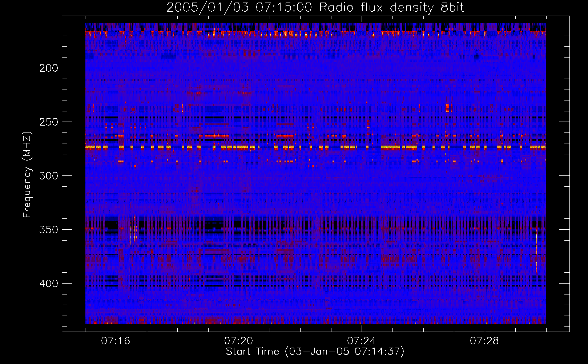Screen dimensions: 588x364
Task: Click the 07:28 time tick label
Action: (x=484, y=341)
